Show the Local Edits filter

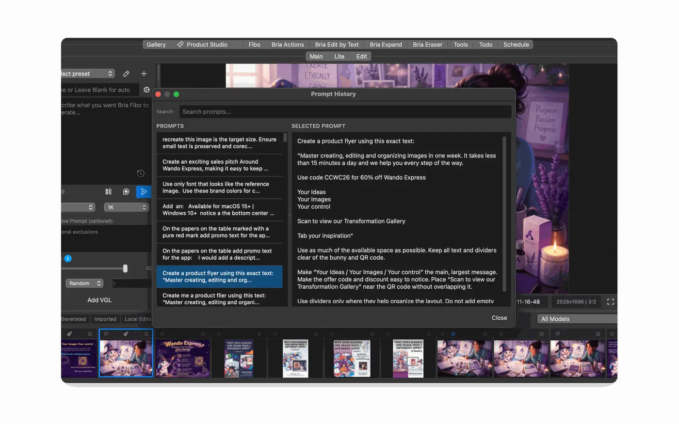point(137,319)
